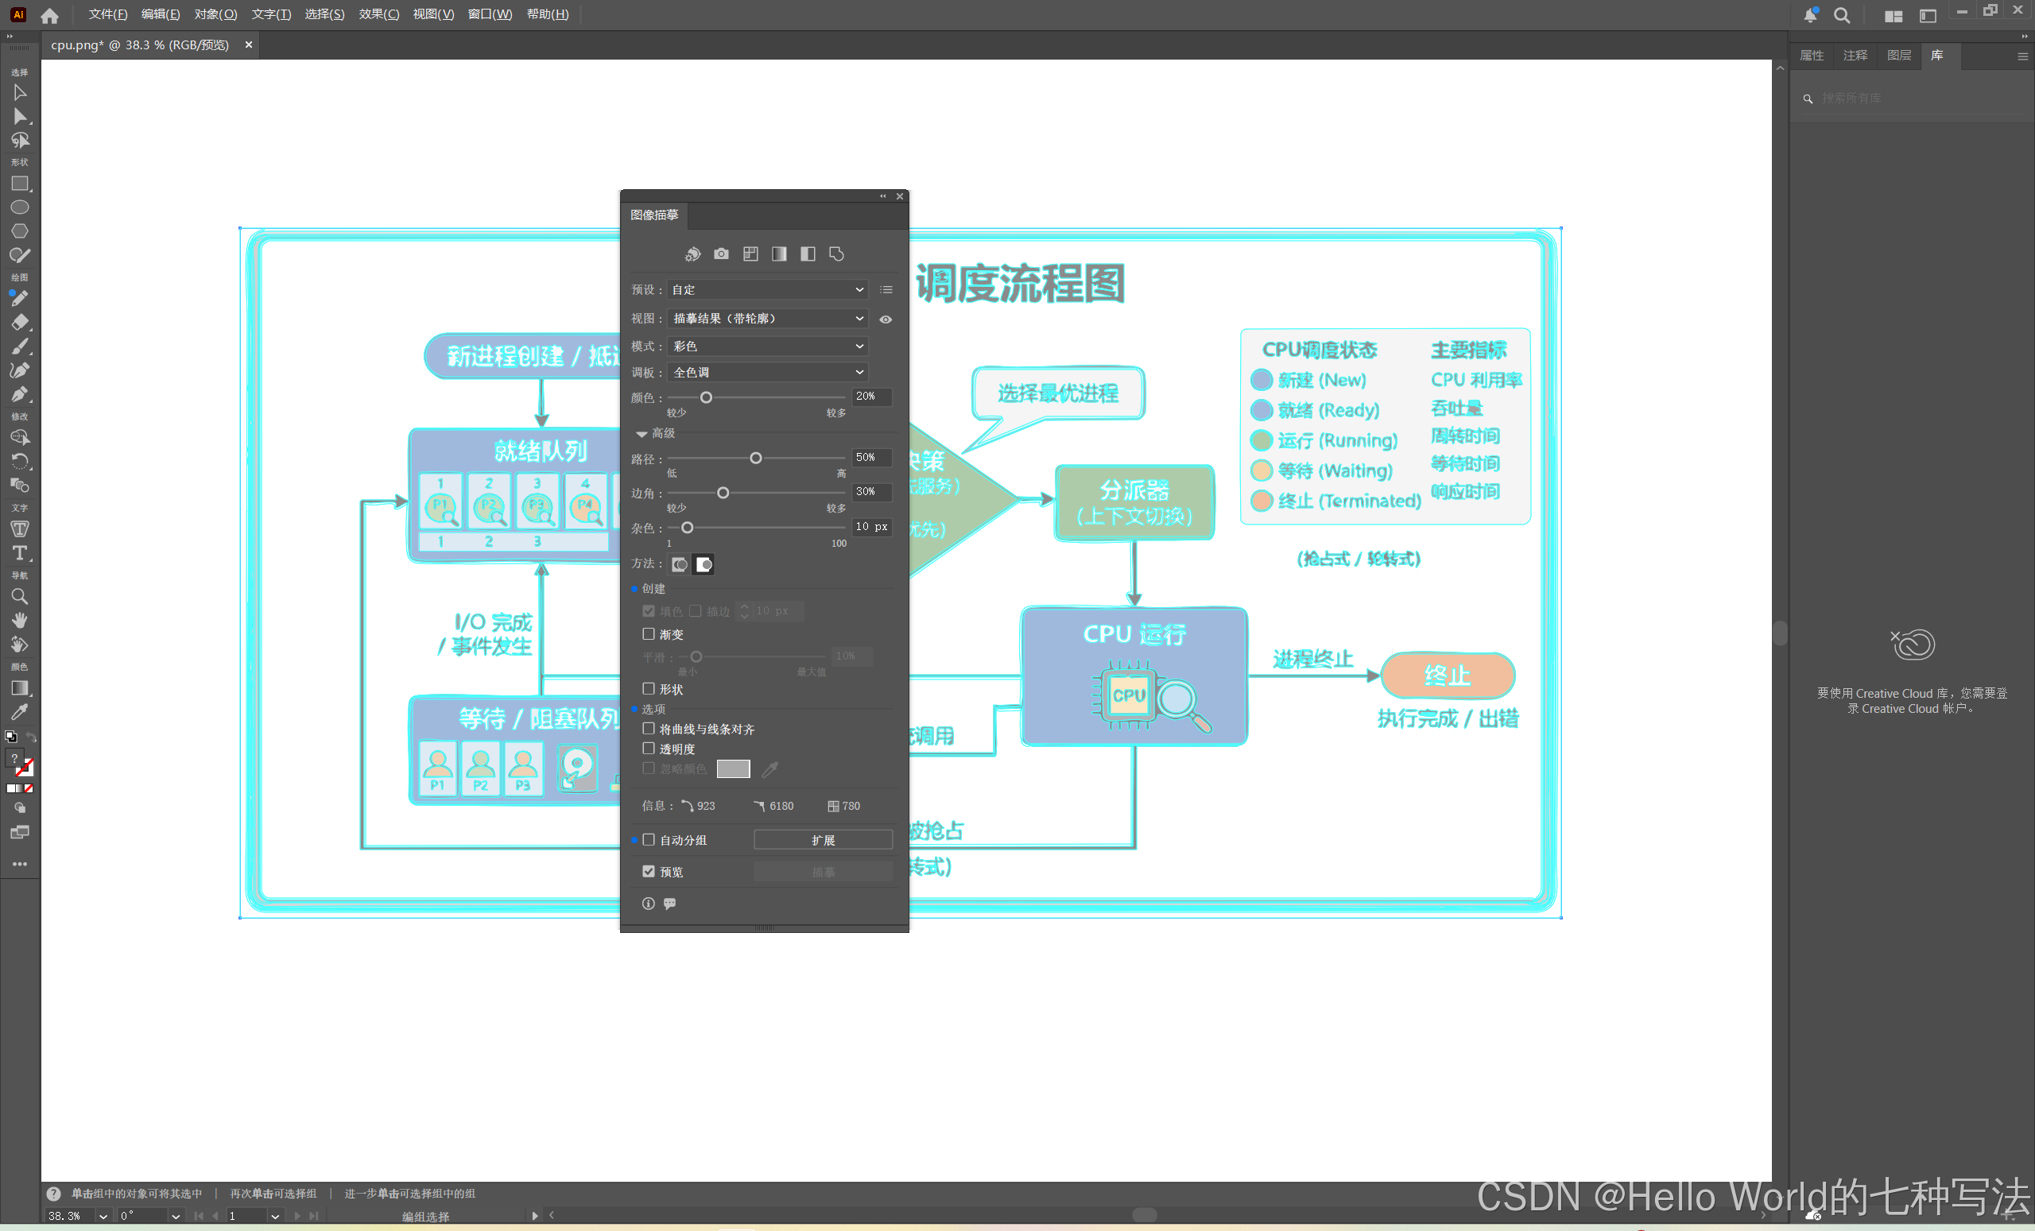Select the Eyedropper tool
Screen dimensions: 2035x1231
20,712
